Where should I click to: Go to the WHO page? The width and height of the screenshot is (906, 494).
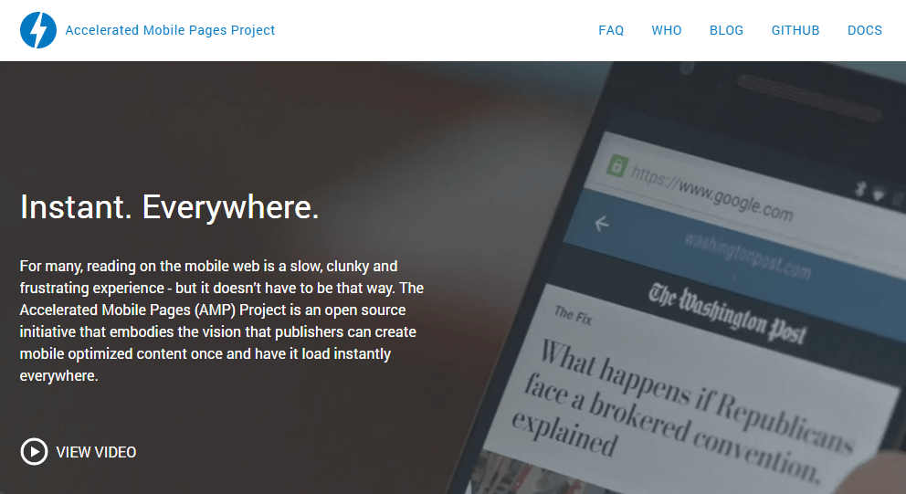666,30
